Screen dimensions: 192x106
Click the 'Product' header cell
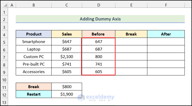click(34, 34)
